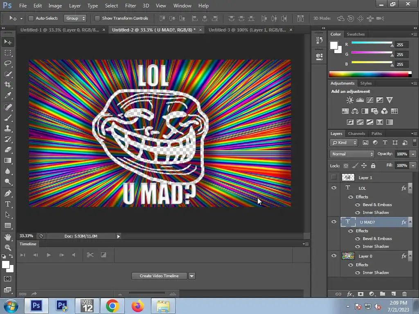
Task: Select the History Brush tool
Action: 8,139
